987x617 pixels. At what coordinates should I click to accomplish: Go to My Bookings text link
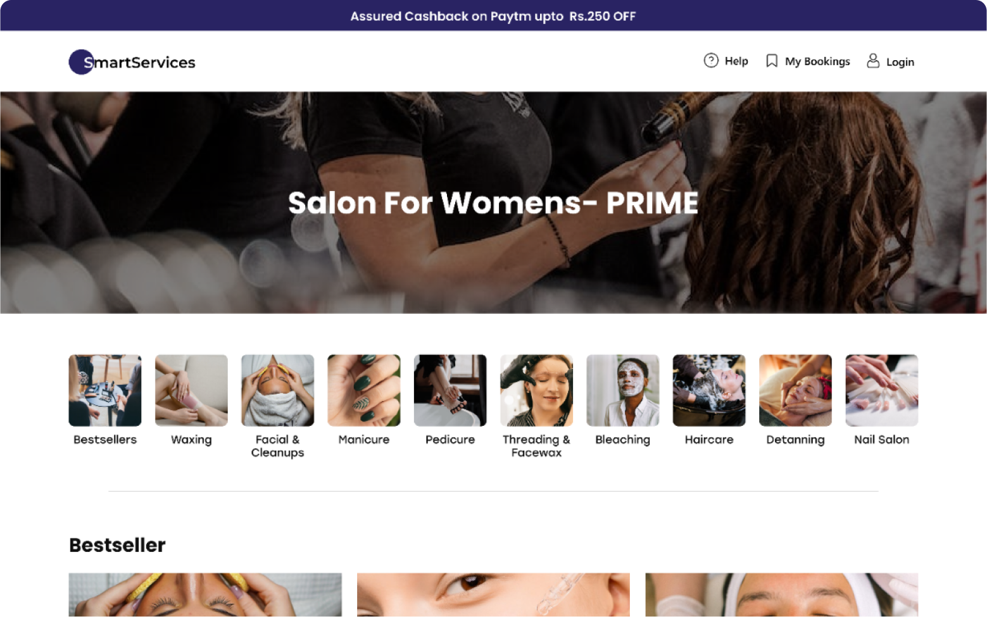[x=817, y=61]
